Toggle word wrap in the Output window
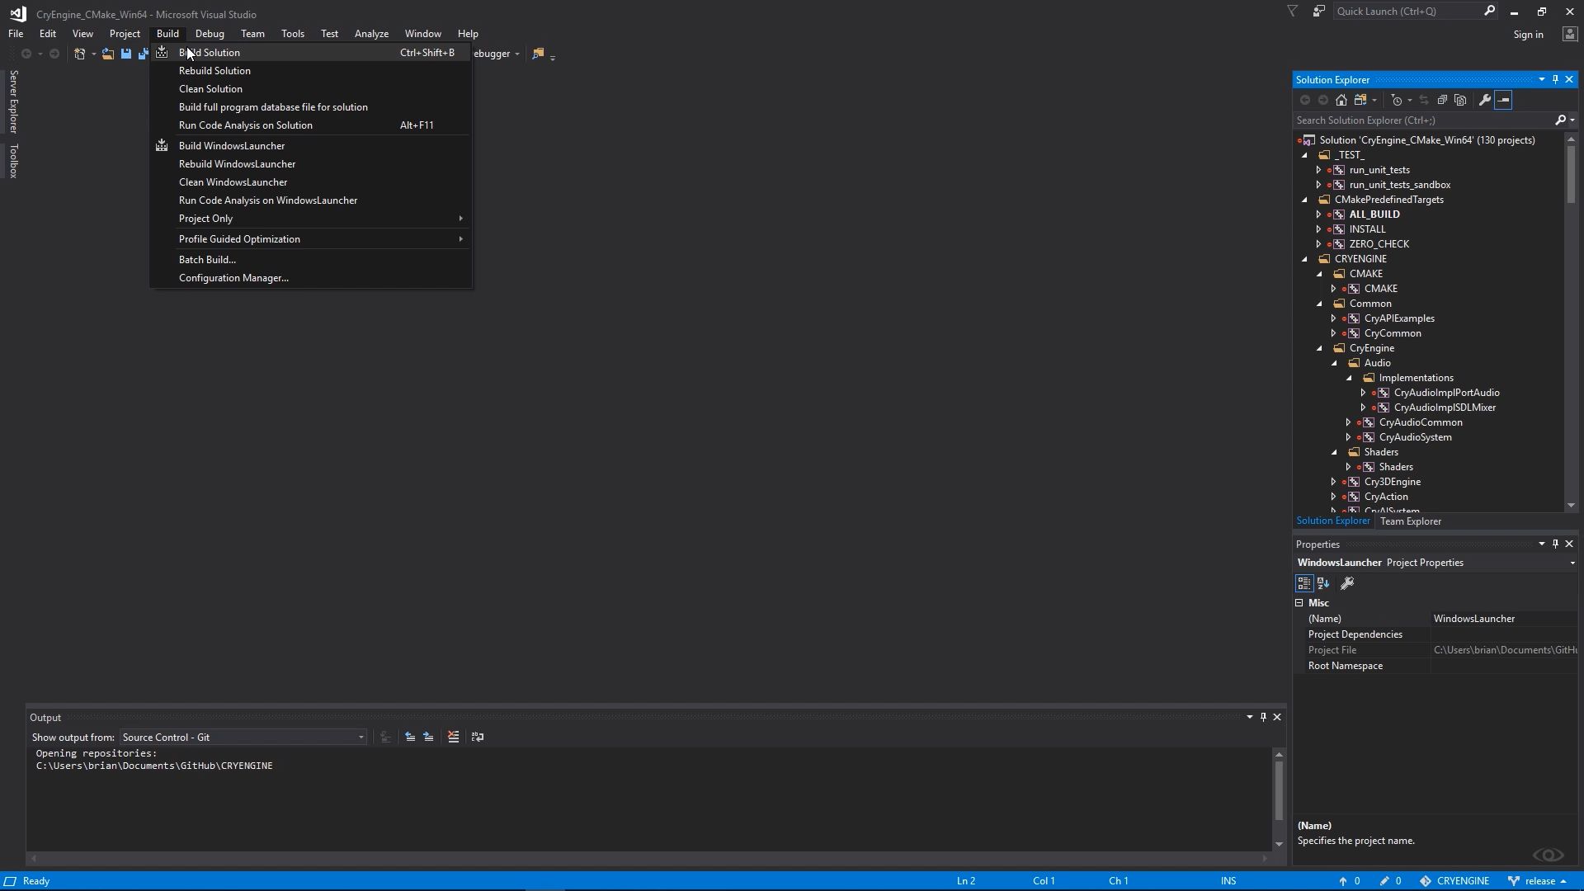The width and height of the screenshot is (1584, 891). tap(477, 737)
